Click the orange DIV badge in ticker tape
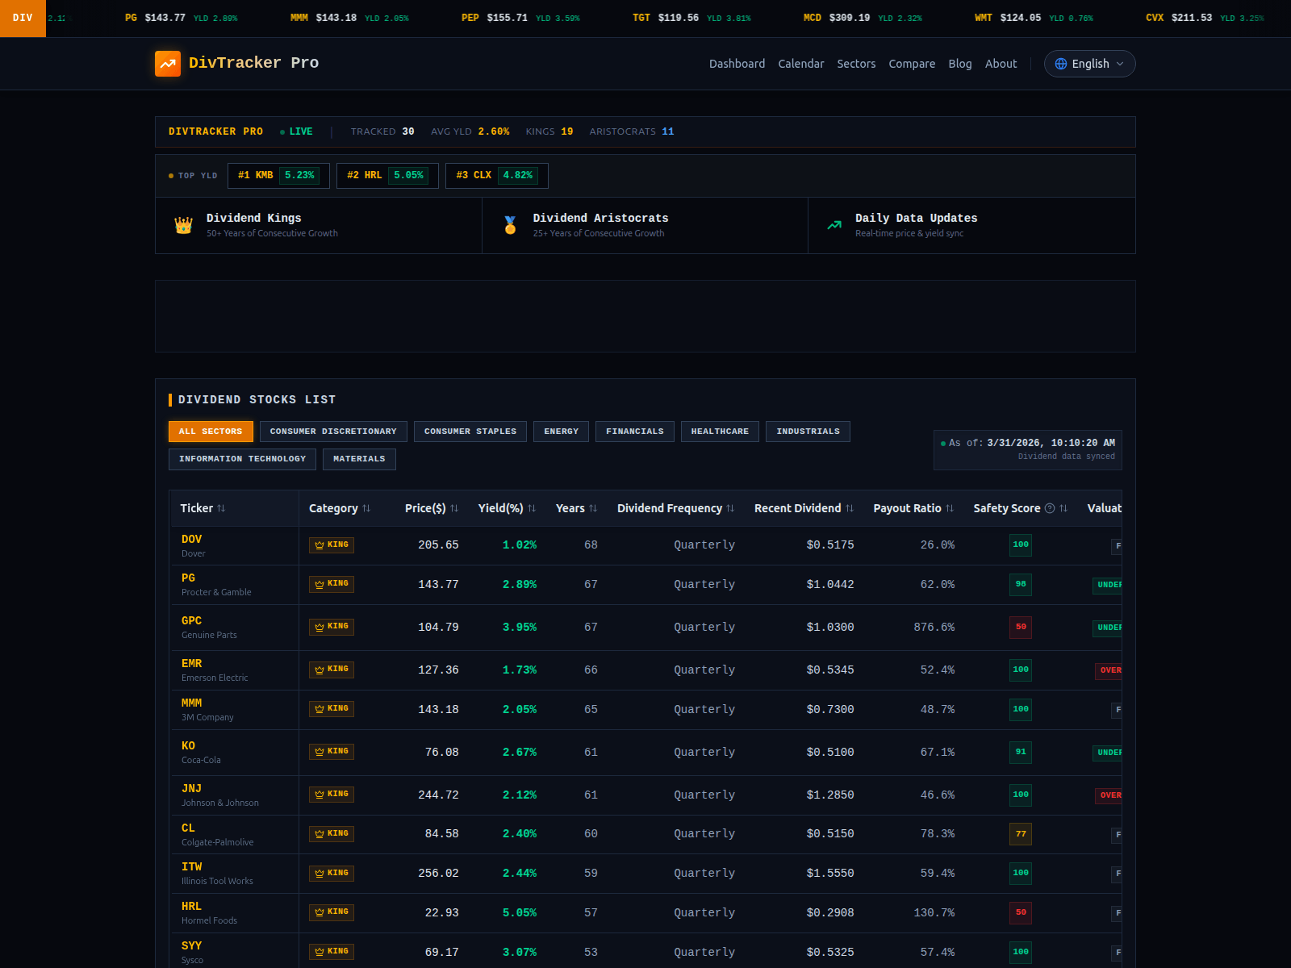 [x=23, y=18]
